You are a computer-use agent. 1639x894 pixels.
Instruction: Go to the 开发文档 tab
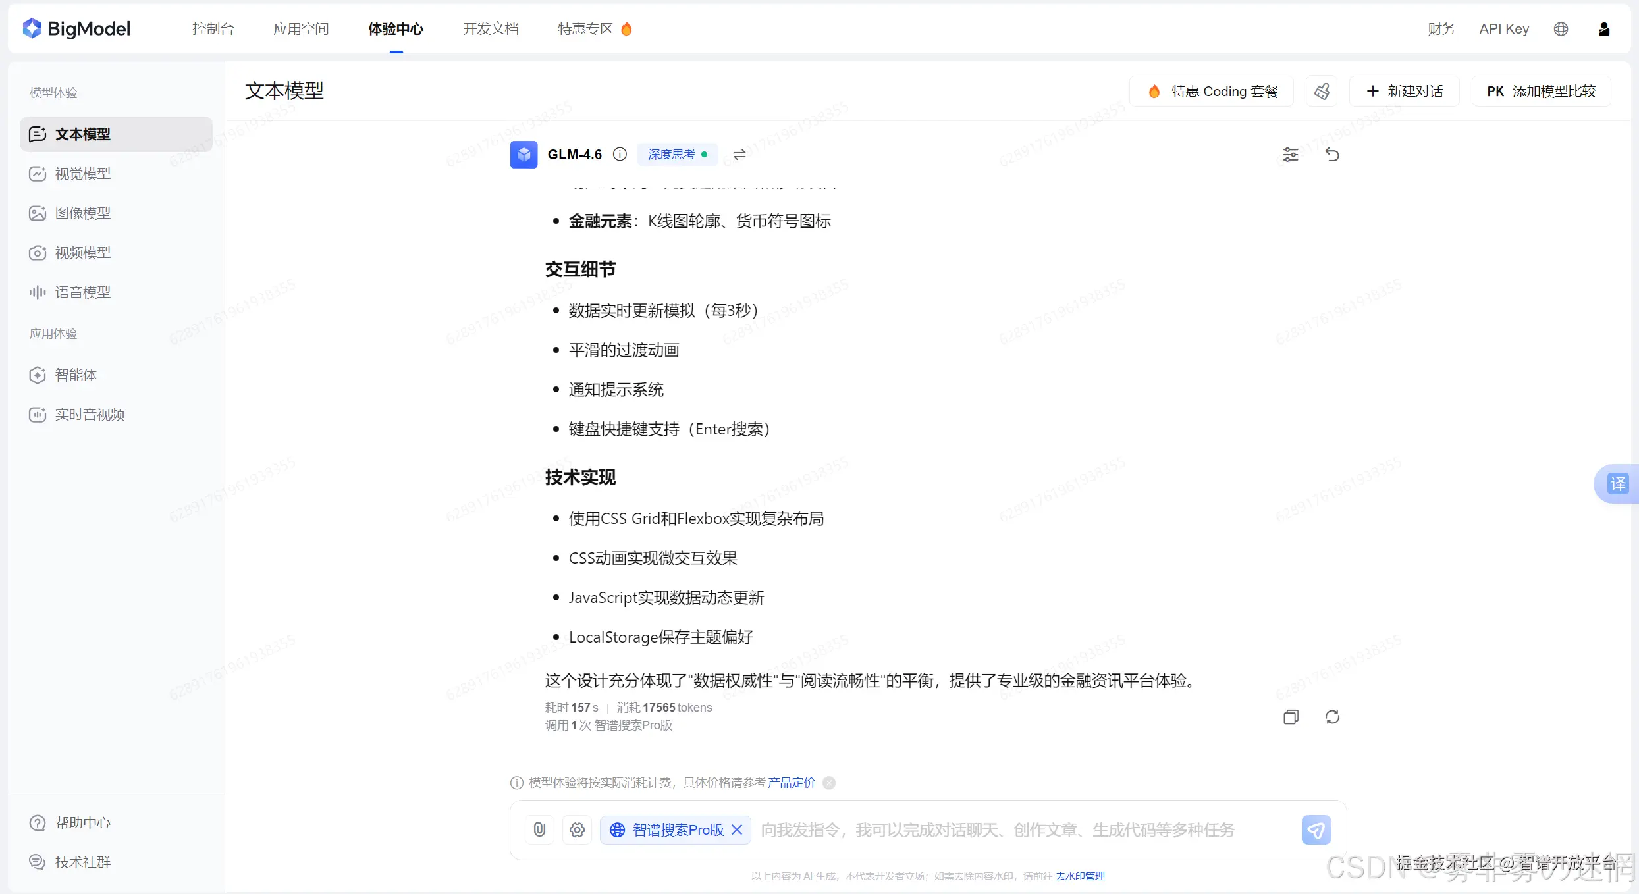pos(491,29)
